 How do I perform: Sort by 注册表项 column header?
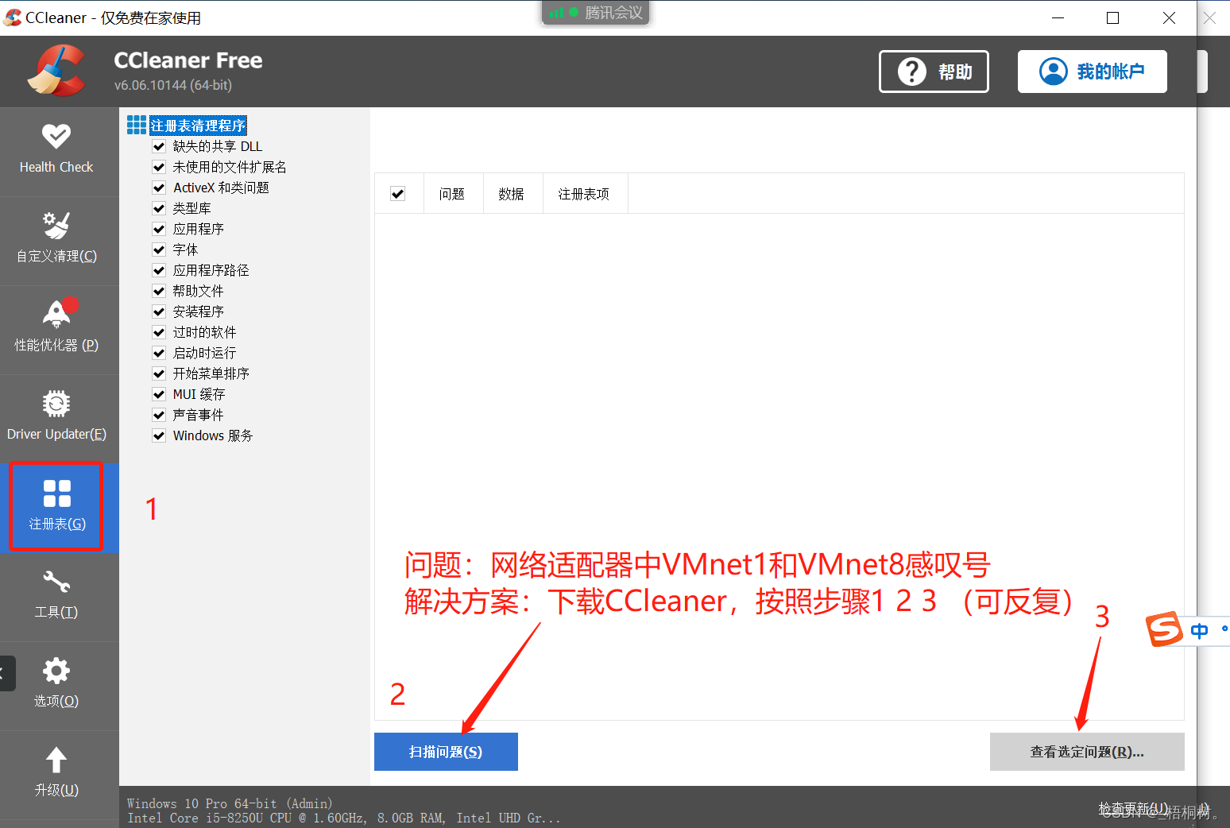click(584, 194)
